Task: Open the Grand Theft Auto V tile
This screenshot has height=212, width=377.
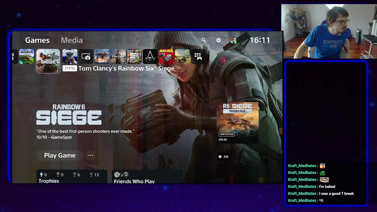Action: click(134, 57)
